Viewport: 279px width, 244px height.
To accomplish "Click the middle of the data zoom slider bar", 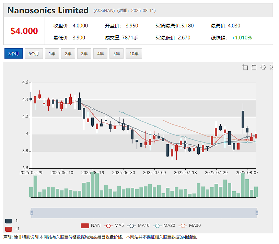I will click(144, 213).
